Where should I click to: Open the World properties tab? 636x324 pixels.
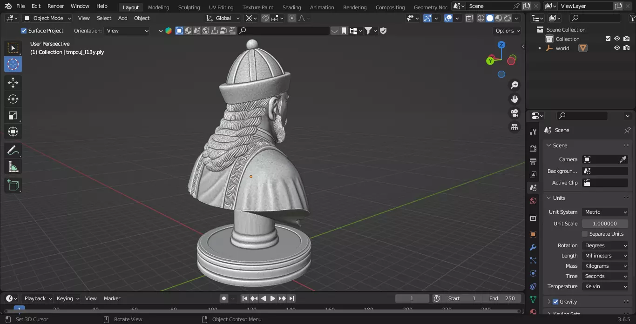pyautogui.click(x=533, y=201)
